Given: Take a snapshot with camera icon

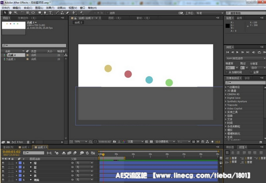Looking at the screenshot, I should (115, 142).
